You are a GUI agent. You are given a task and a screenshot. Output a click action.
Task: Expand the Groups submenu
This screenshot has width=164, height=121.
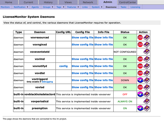[52, 7]
